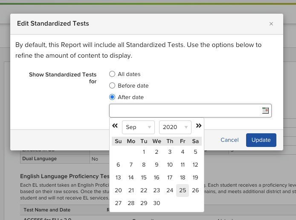This screenshot has width=296, height=220.
Task: Select day 6 in the calendar
Action: (x=118, y=164)
